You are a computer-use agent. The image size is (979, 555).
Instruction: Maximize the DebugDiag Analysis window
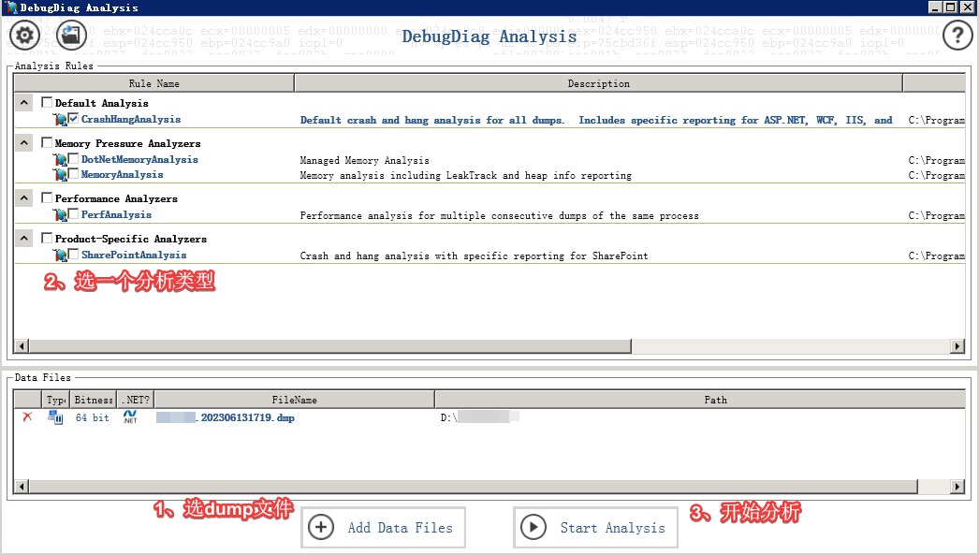point(950,7)
